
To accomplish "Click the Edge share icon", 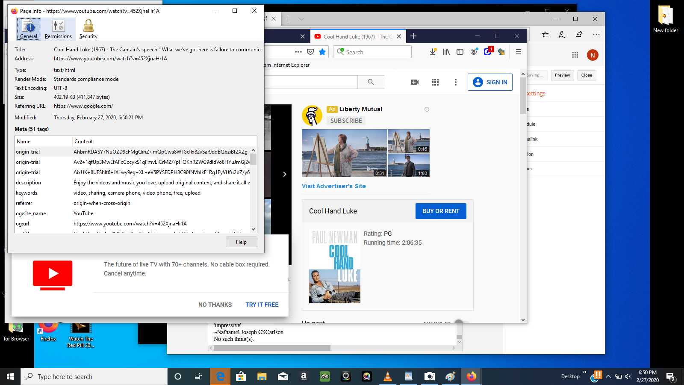I will (x=579, y=34).
